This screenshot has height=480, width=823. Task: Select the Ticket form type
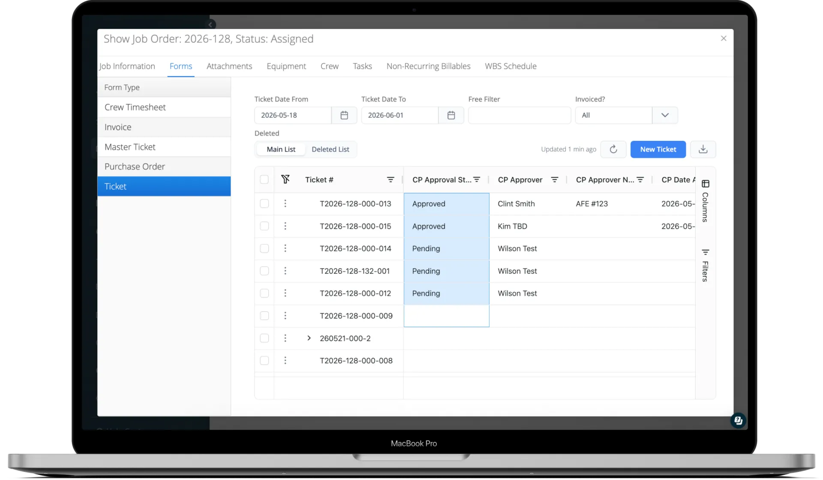[x=164, y=186]
